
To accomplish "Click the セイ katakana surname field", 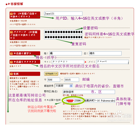I will (x=68, y=62).
